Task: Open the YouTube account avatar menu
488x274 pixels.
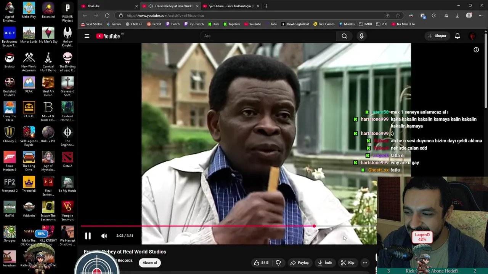Action: pyautogui.click(x=473, y=36)
